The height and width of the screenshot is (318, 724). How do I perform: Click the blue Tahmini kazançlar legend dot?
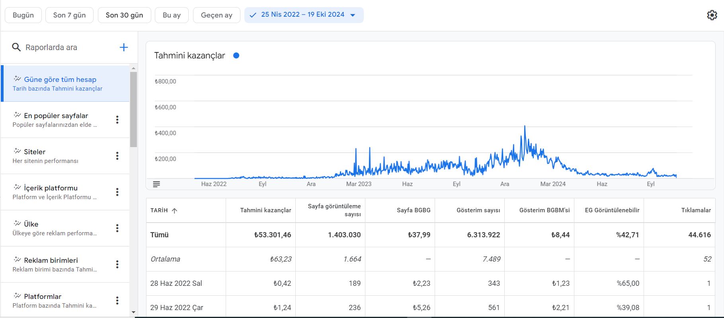pyautogui.click(x=236, y=56)
